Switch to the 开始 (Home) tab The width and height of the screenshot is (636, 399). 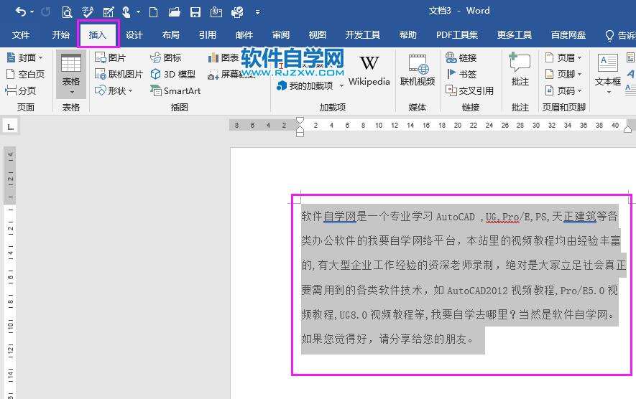coord(61,35)
